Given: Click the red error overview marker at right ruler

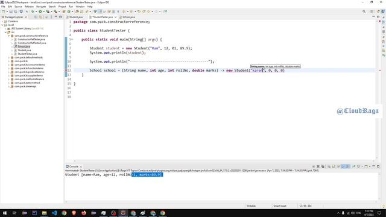Looking at the screenshot, I should (x=379, y=71).
